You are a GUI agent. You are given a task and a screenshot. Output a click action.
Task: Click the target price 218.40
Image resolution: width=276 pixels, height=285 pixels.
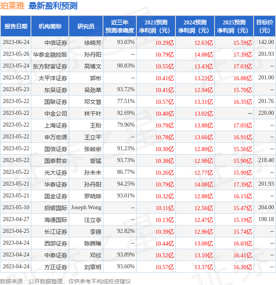coord(266,160)
